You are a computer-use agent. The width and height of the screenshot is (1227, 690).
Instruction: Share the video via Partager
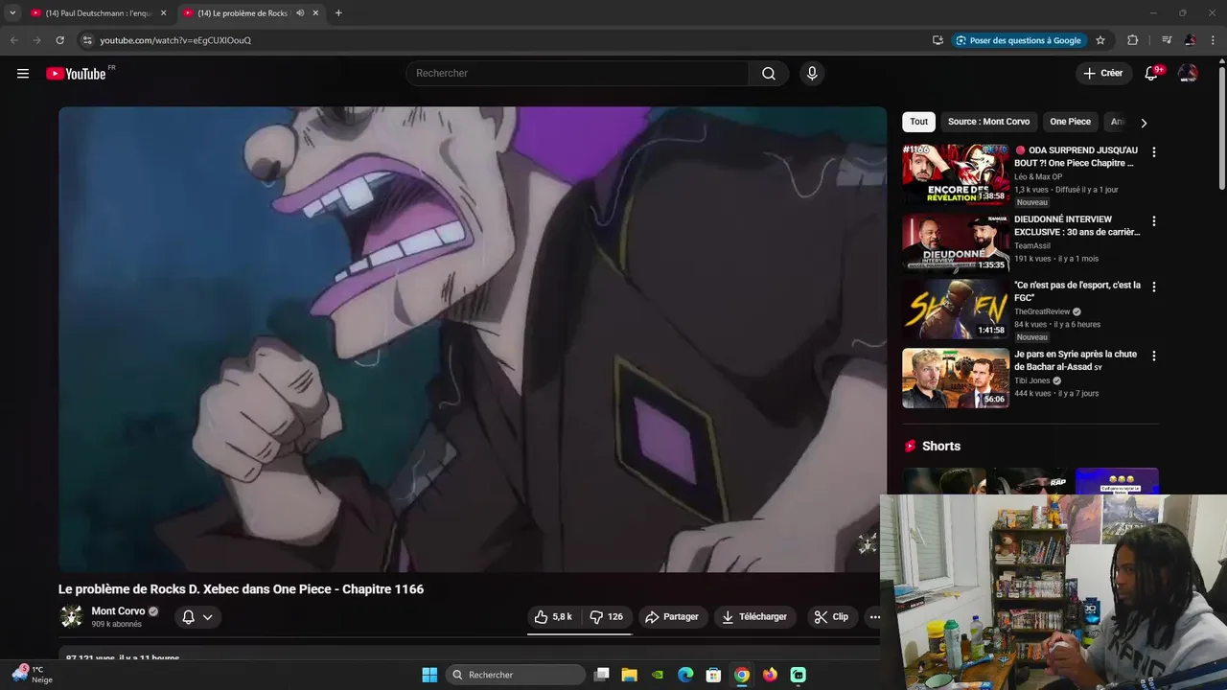672,617
